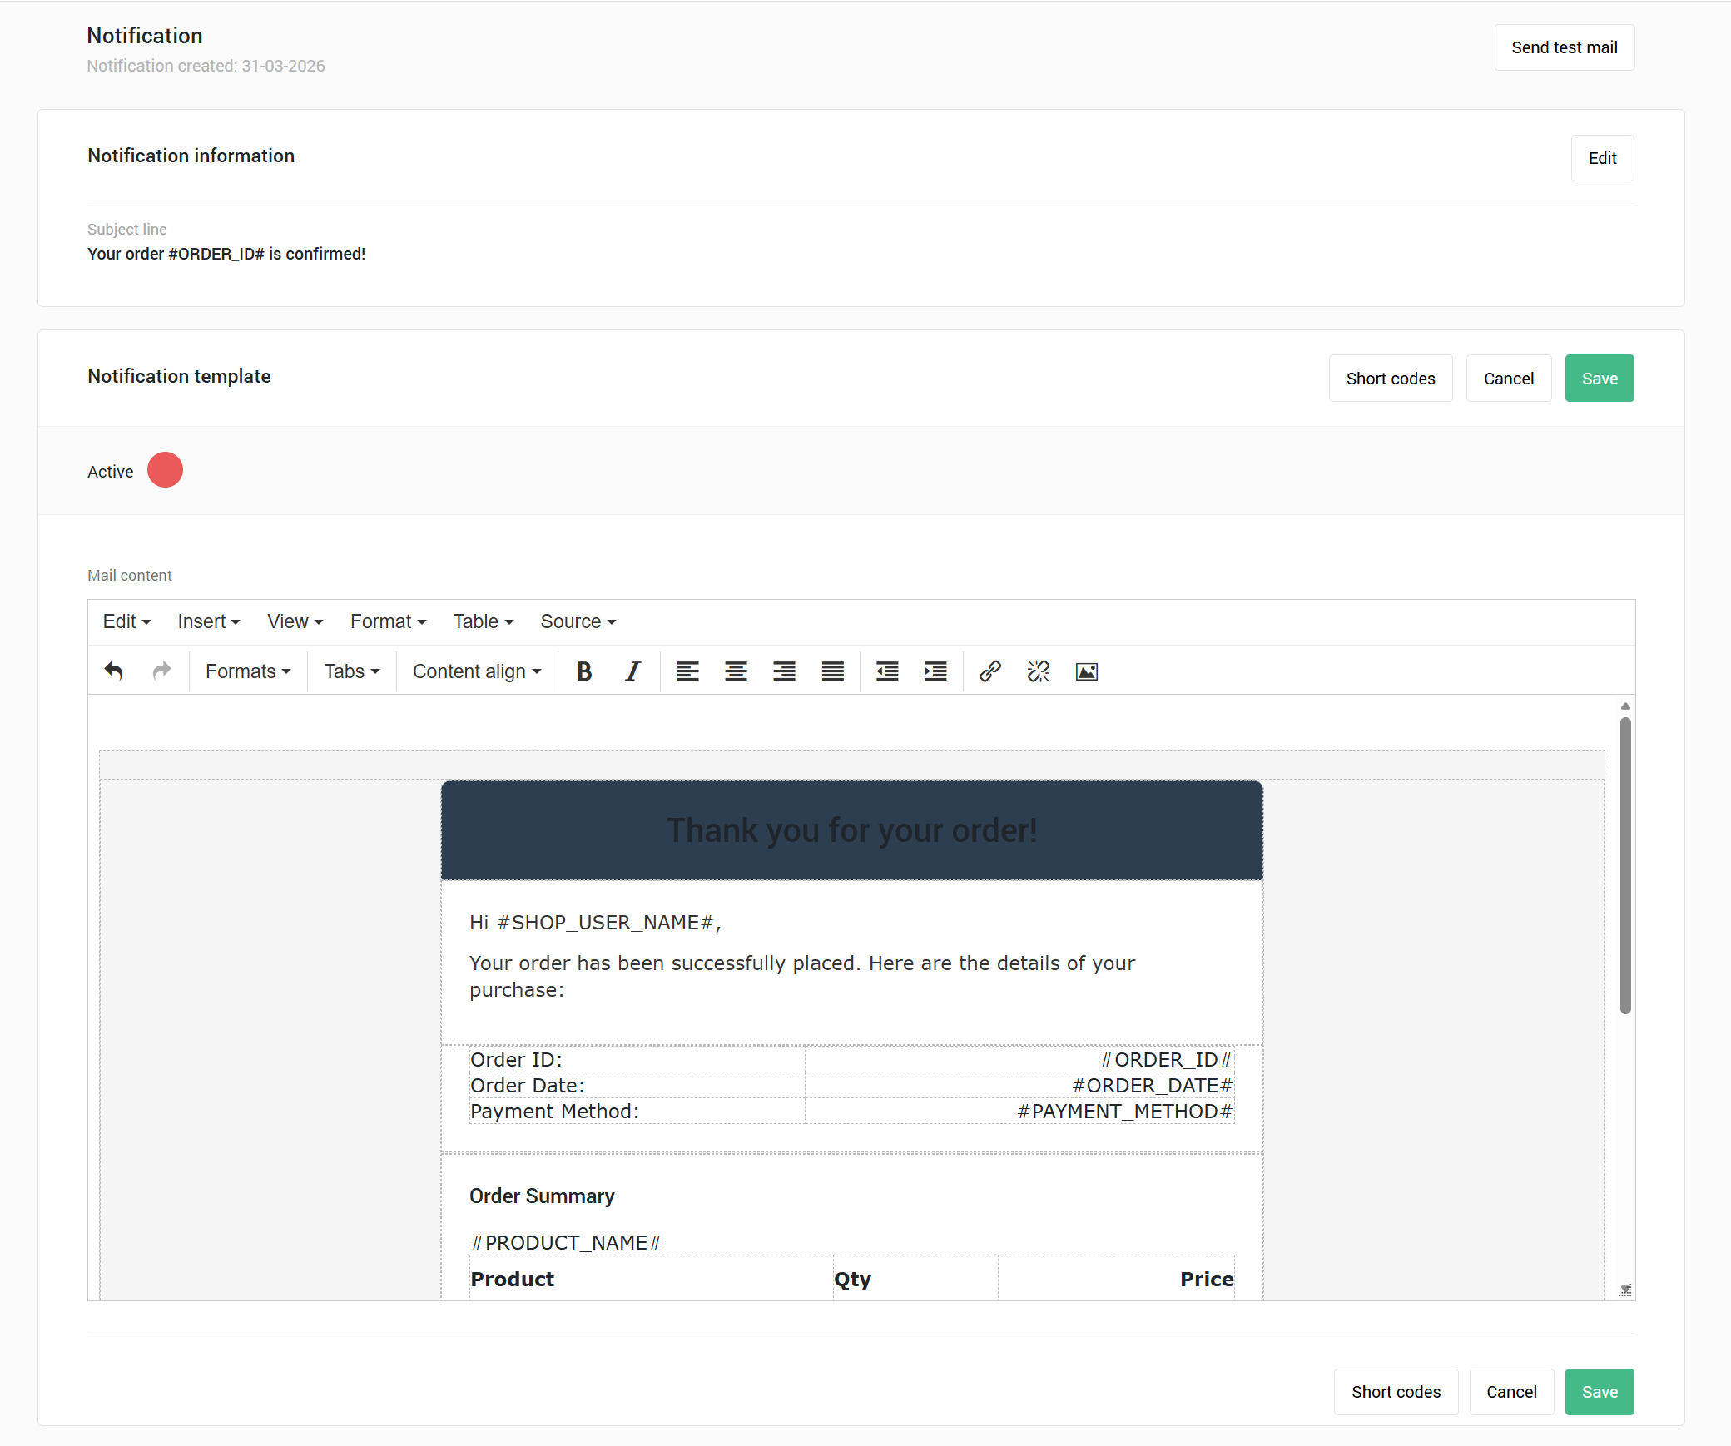Toggle the Active status switch
1731x1446 pixels.
[x=165, y=470]
